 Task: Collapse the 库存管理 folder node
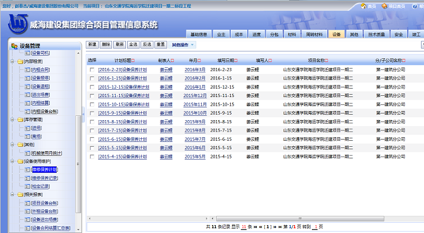coord(12,120)
